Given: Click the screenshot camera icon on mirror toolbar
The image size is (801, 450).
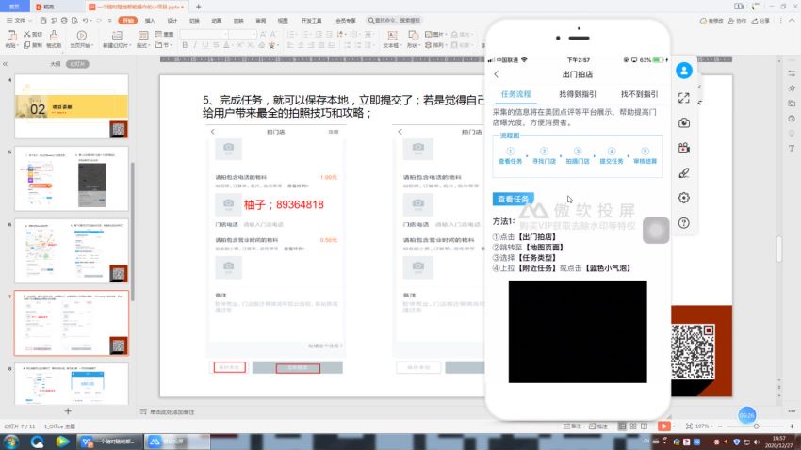Looking at the screenshot, I should tap(684, 123).
